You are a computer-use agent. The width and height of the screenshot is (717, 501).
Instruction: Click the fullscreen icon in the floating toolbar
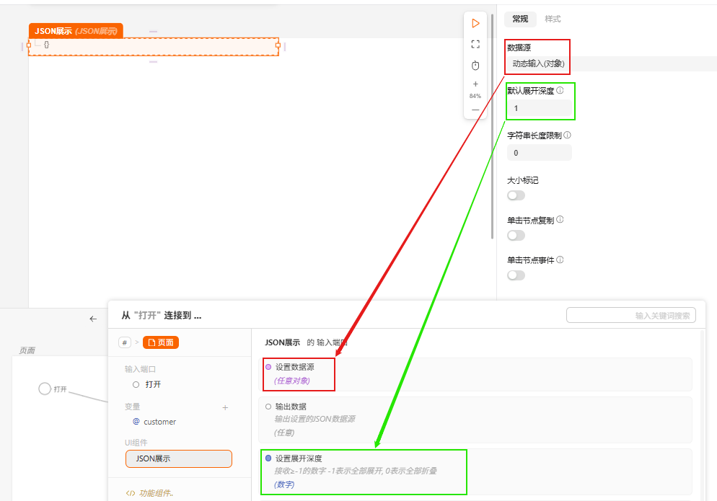(475, 44)
